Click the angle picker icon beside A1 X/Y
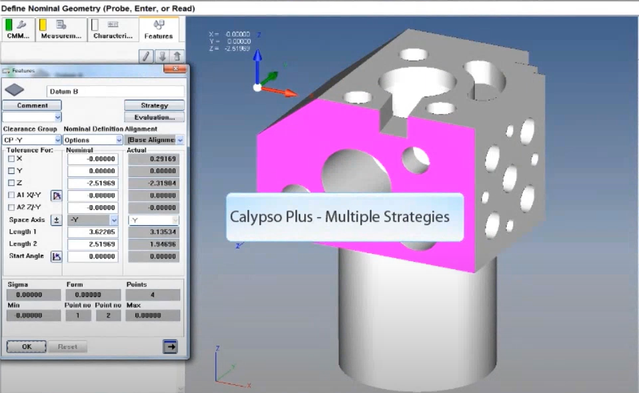This screenshot has width=639, height=393. (x=55, y=195)
